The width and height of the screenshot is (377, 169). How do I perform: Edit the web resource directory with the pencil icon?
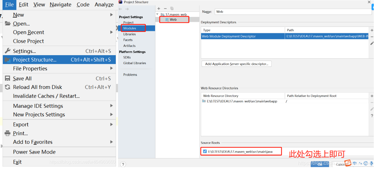point(372,109)
